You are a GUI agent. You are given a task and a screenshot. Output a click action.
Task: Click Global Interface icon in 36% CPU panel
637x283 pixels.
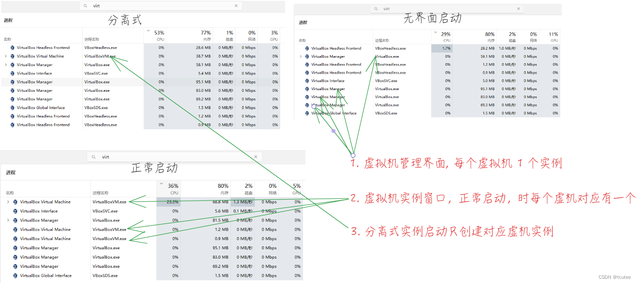[16, 276]
